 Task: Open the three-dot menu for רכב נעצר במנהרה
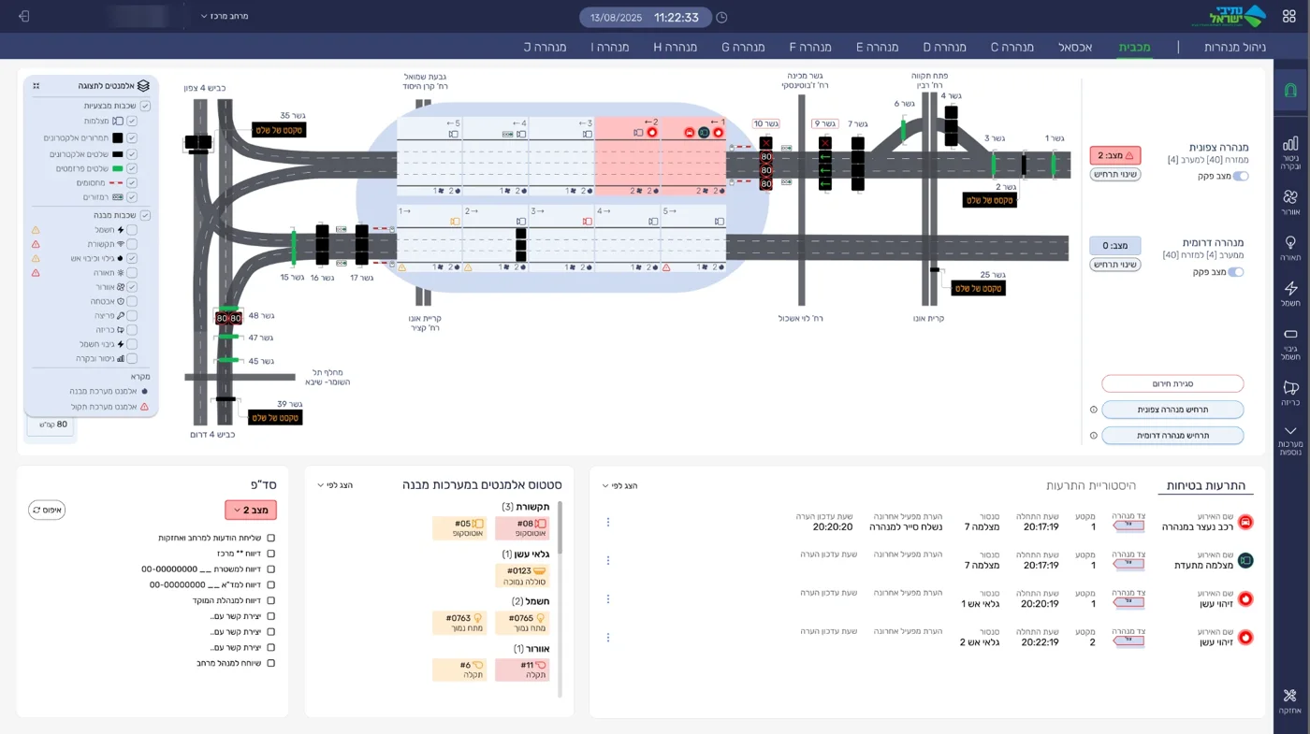pos(608,523)
